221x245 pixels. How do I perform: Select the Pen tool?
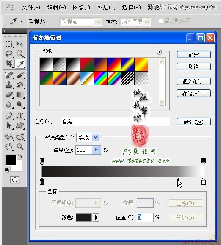tap(9, 116)
